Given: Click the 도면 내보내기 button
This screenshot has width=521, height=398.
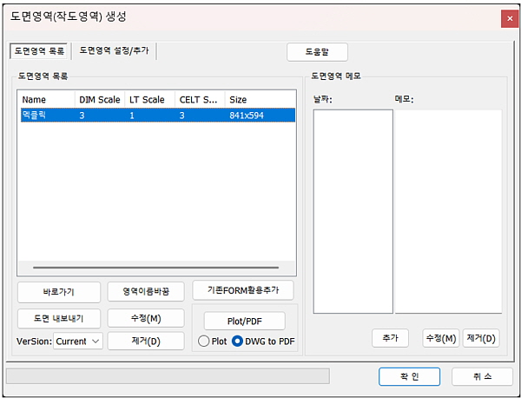Looking at the screenshot, I should [x=59, y=319].
